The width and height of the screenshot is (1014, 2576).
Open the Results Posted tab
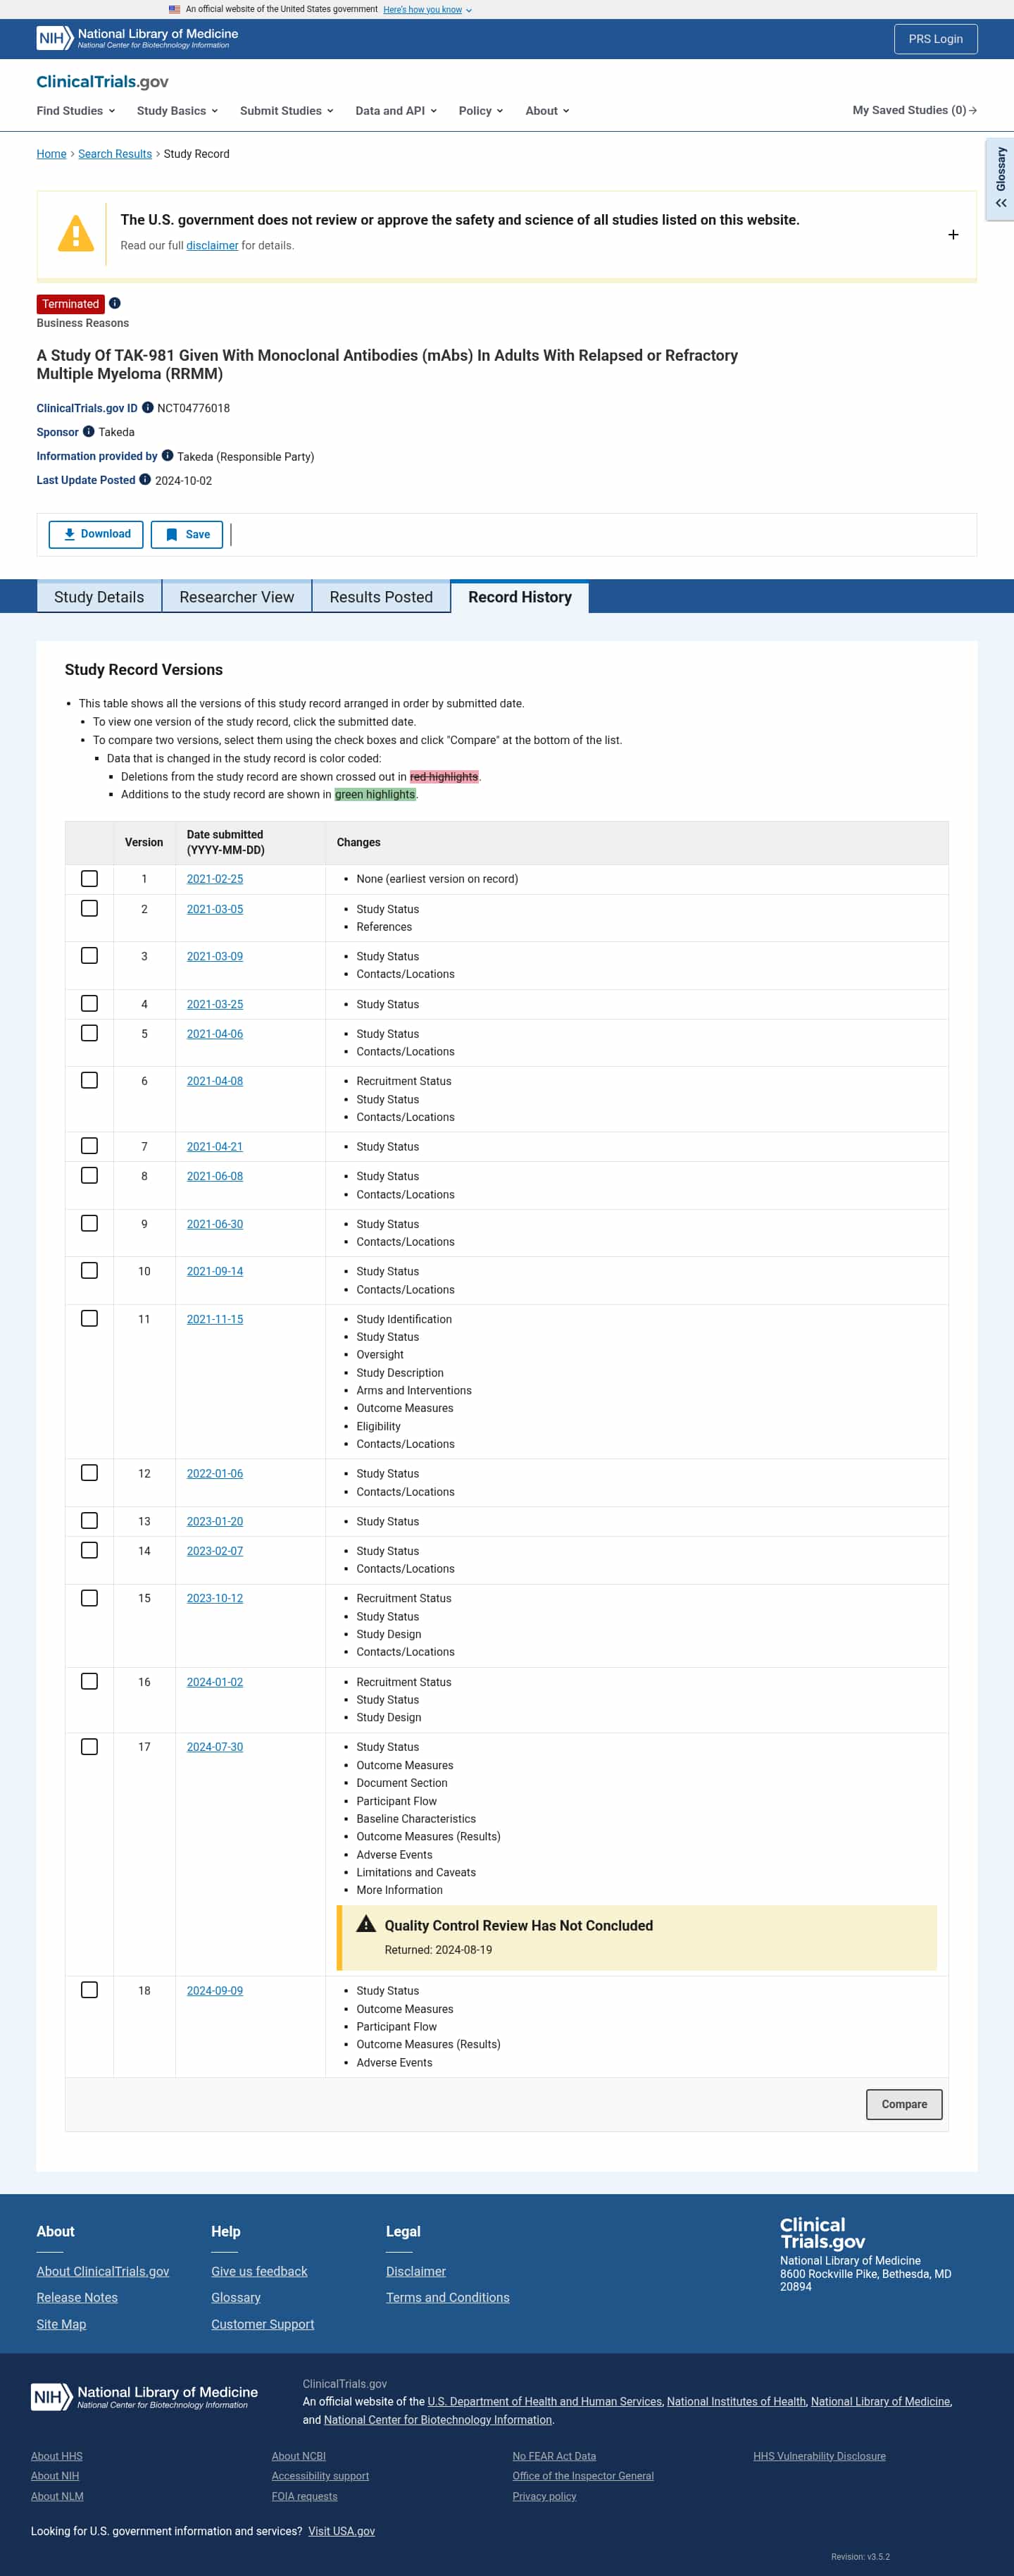point(381,597)
